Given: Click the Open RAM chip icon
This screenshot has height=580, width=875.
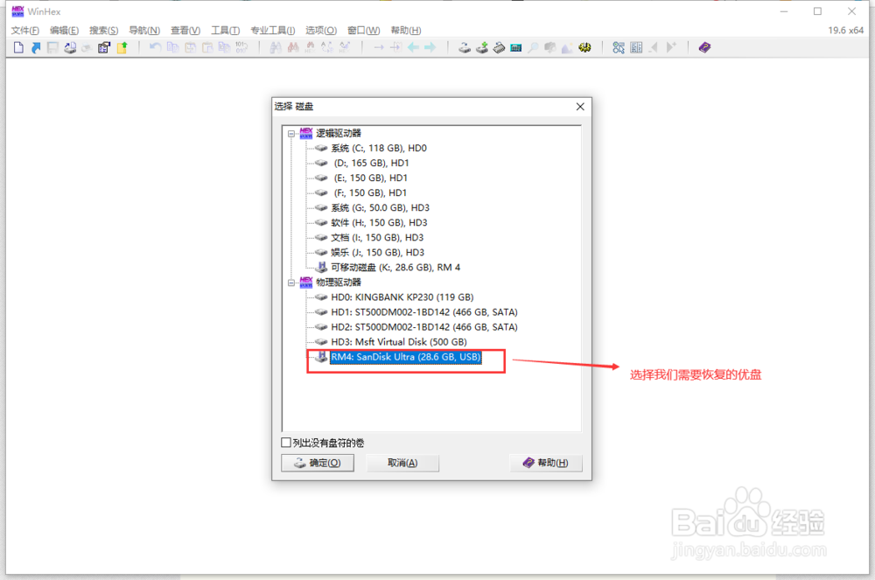Looking at the screenshot, I should [499, 47].
